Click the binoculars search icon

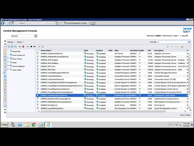189,42
